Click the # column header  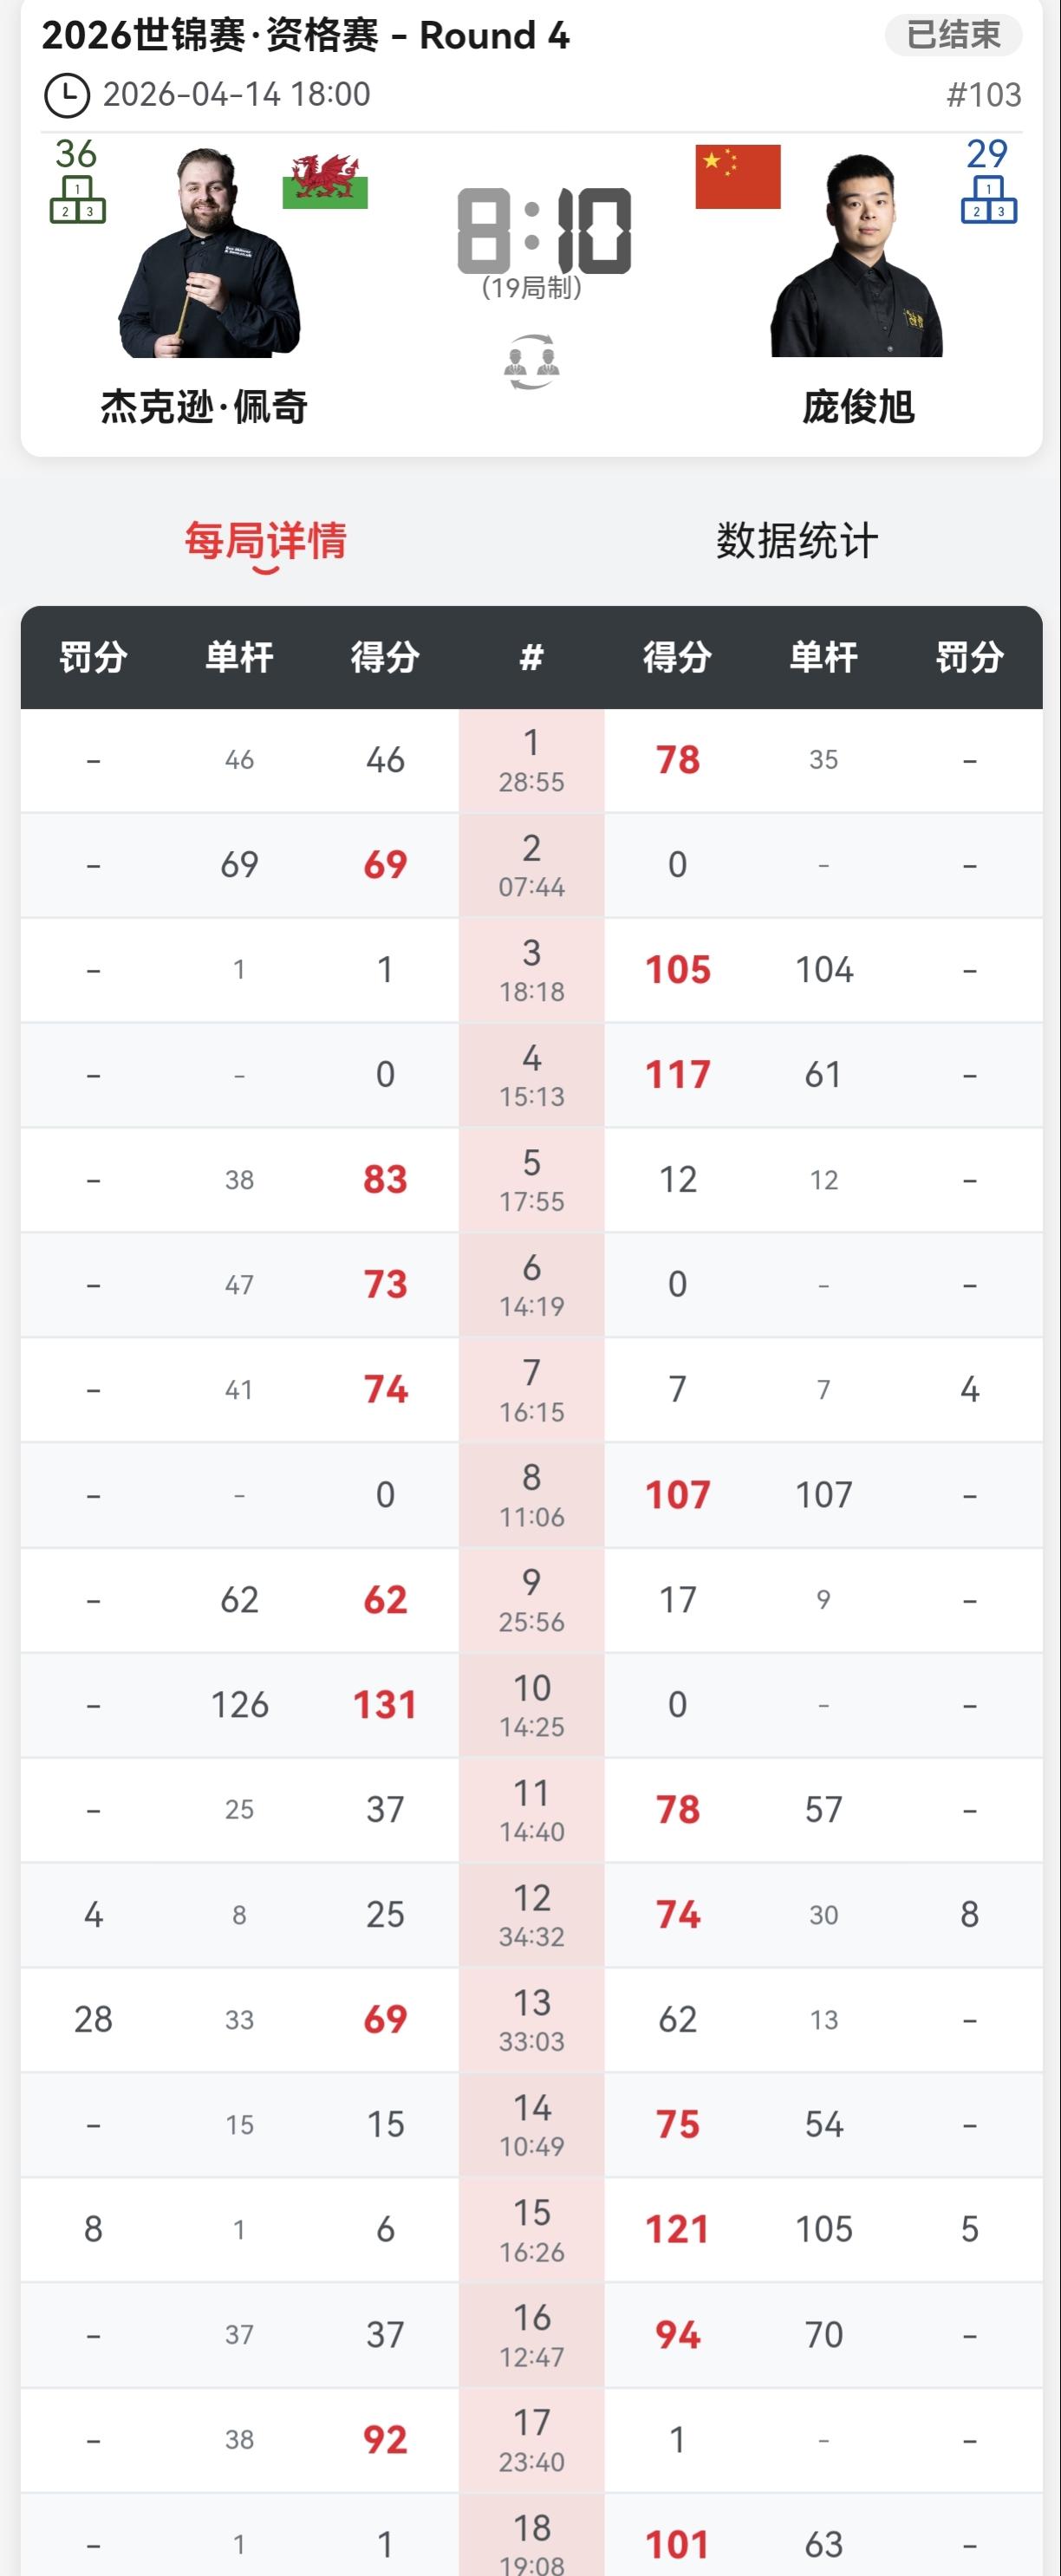(531, 657)
